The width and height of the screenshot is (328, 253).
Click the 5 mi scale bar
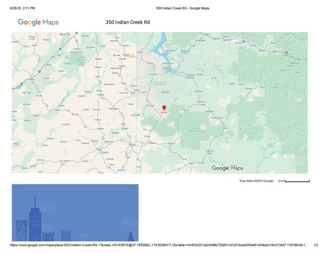tap(293, 180)
